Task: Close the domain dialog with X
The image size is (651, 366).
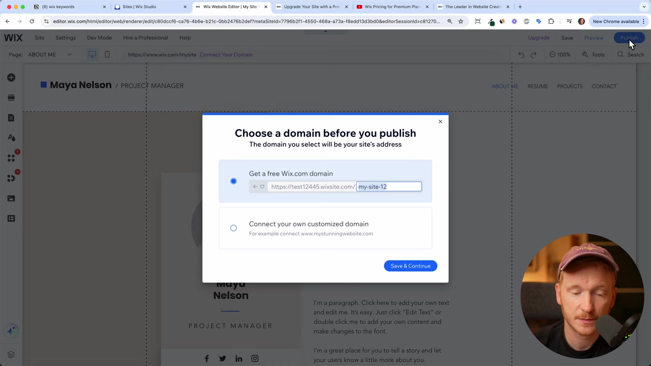Action: click(440, 121)
